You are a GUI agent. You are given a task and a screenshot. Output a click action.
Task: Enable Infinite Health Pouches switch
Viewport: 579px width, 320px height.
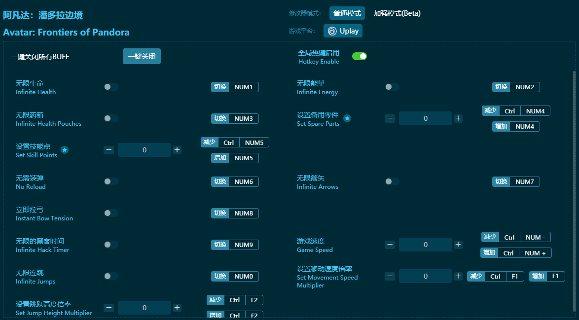click(111, 118)
